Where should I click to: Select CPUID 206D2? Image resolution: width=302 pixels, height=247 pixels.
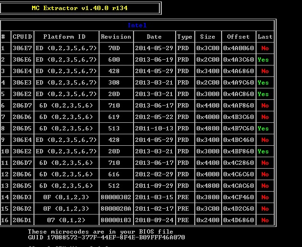coord(22,209)
